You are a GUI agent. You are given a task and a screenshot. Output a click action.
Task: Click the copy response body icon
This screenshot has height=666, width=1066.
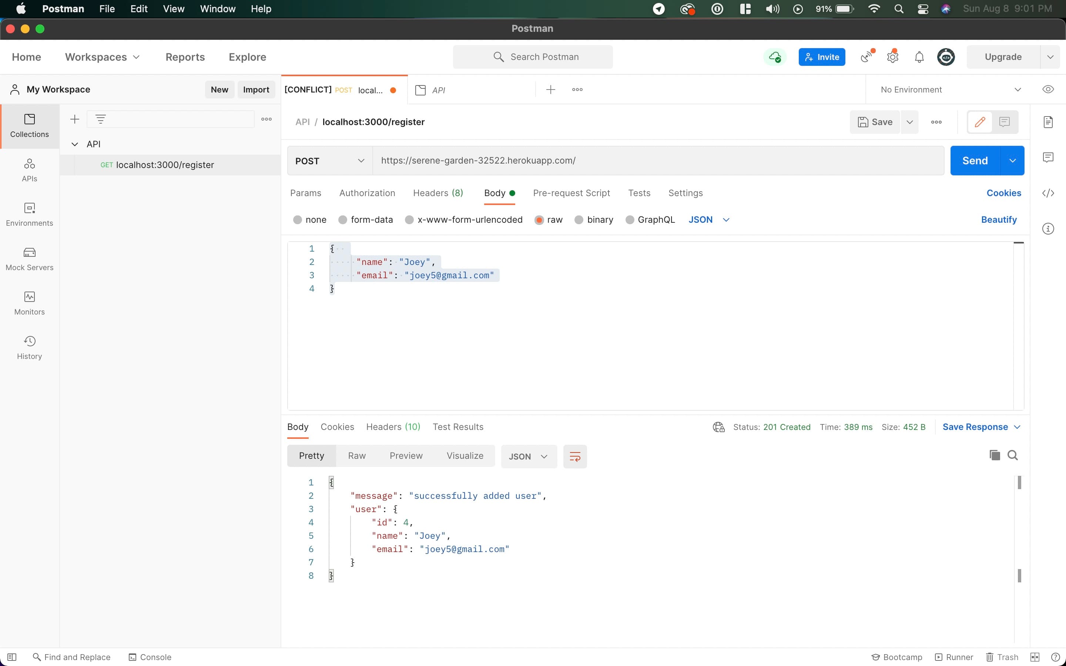994,455
